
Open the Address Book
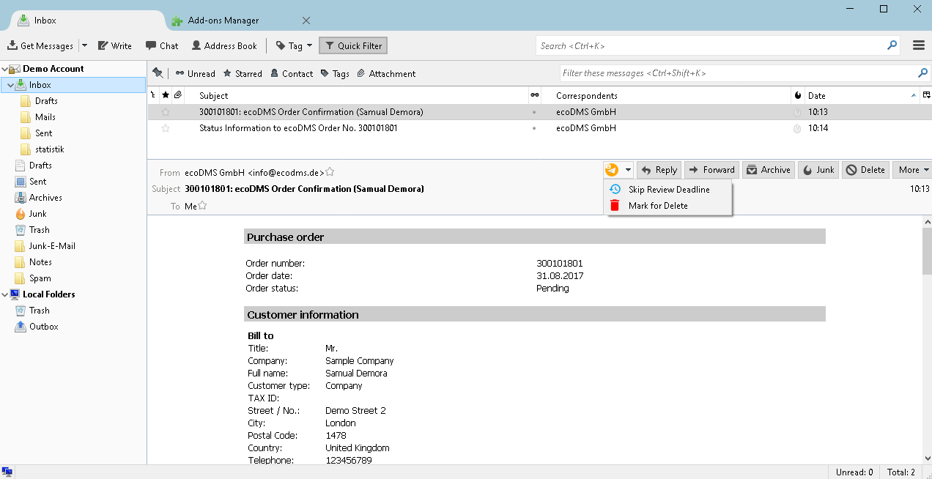224,45
